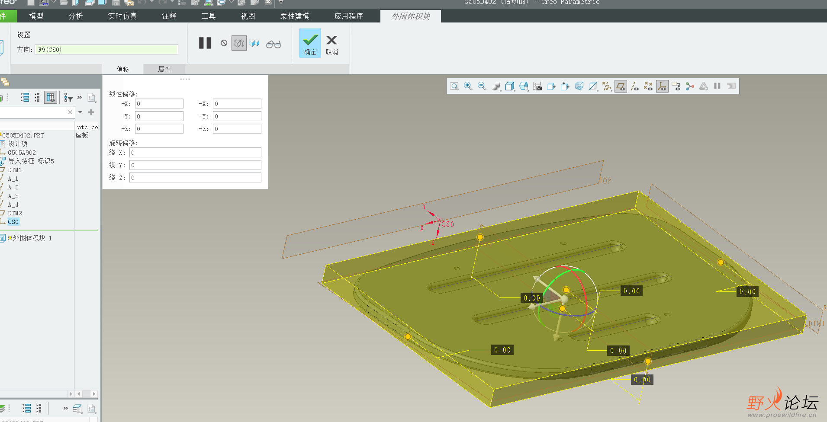Click the no-preview circle-slash icon

224,43
